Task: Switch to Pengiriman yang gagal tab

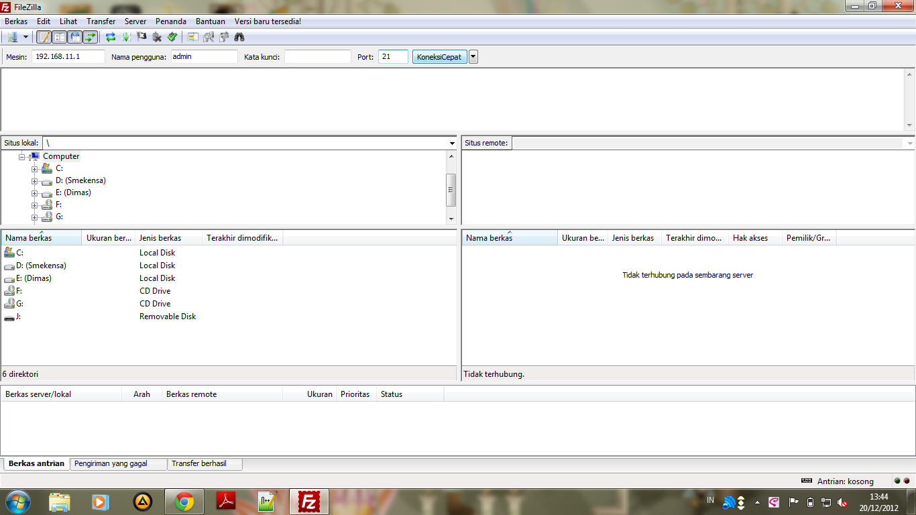Action: [118, 464]
